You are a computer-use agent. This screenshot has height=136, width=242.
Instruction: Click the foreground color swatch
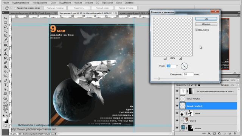click(x=5, y=119)
